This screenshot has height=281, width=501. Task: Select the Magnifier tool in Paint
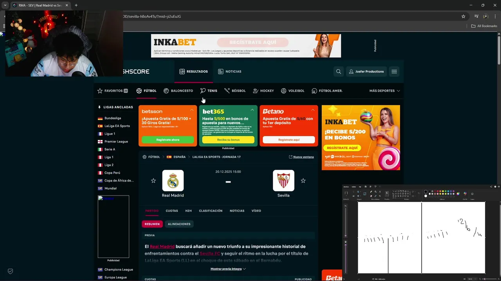point(380,196)
